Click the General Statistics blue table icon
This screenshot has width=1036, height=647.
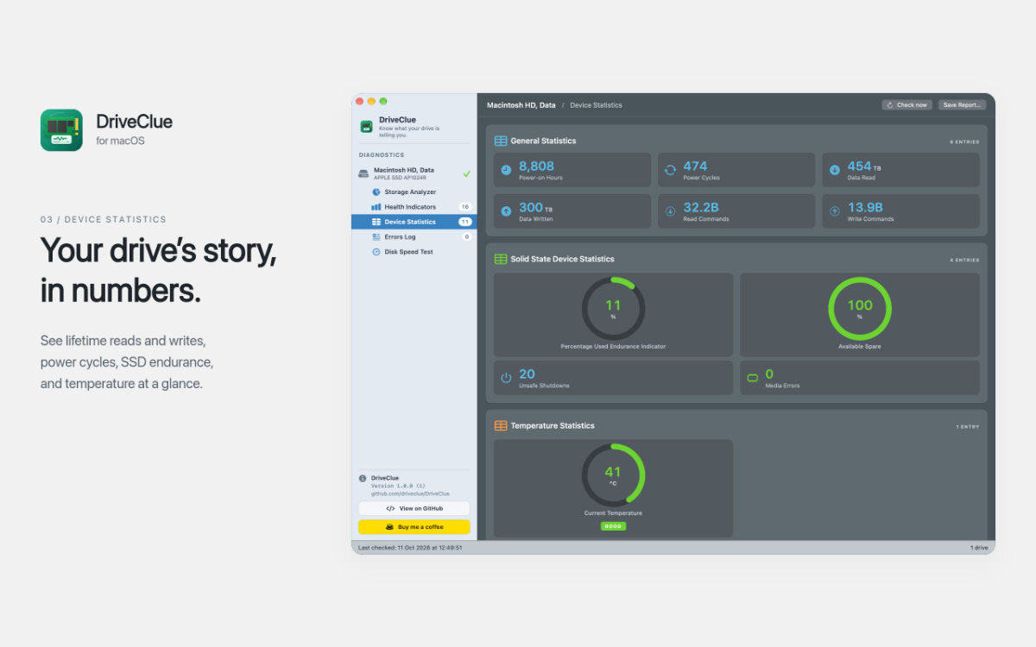[x=501, y=141]
